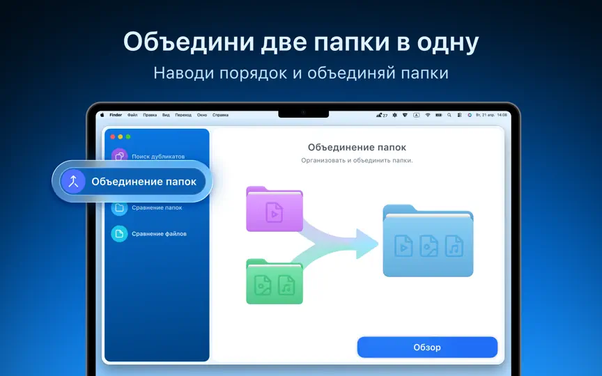Zoom the window with green button
602x376 pixels.
coord(128,136)
